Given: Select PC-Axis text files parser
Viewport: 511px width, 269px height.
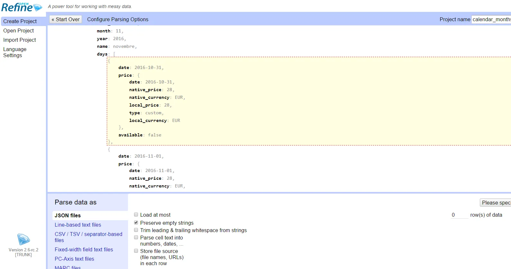Looking at the screenshot, I should pos(74,259).
